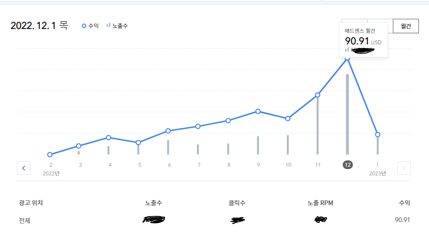Viewport: 429px width, 237px height.
Task: Select month 10 on the axis
Action: 288,165
